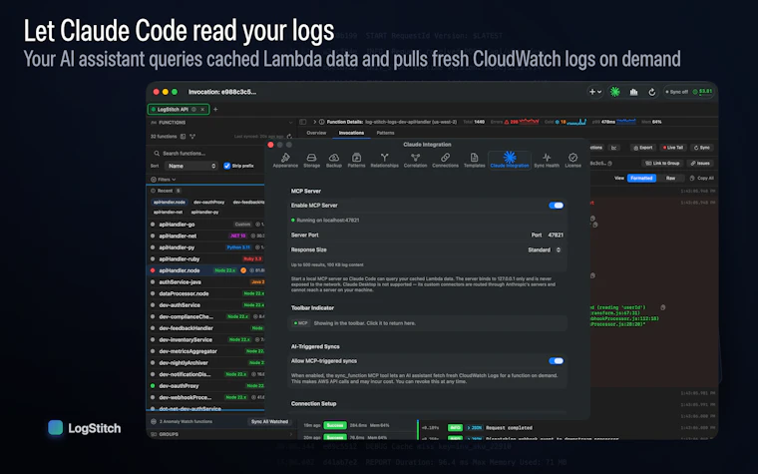Click the Export button
This screenshot has width=758, height=474.
pyautogui.click(x=643, y=148)
